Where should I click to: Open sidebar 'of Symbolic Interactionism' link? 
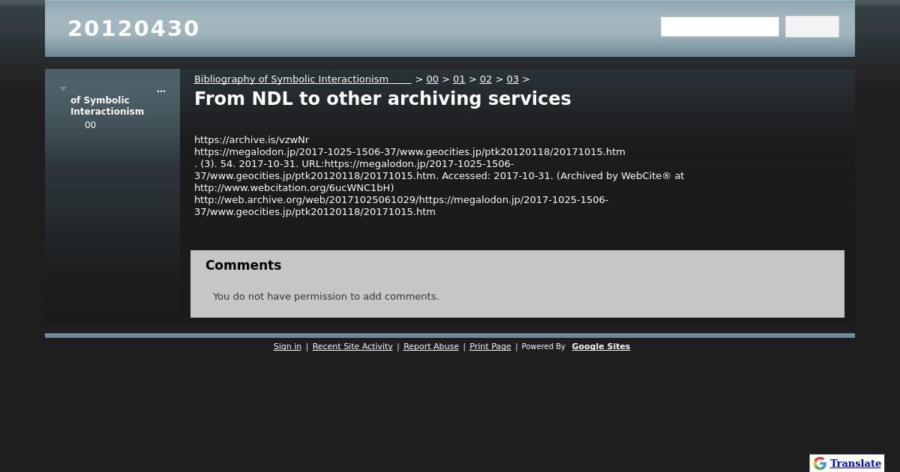point(107,106)
